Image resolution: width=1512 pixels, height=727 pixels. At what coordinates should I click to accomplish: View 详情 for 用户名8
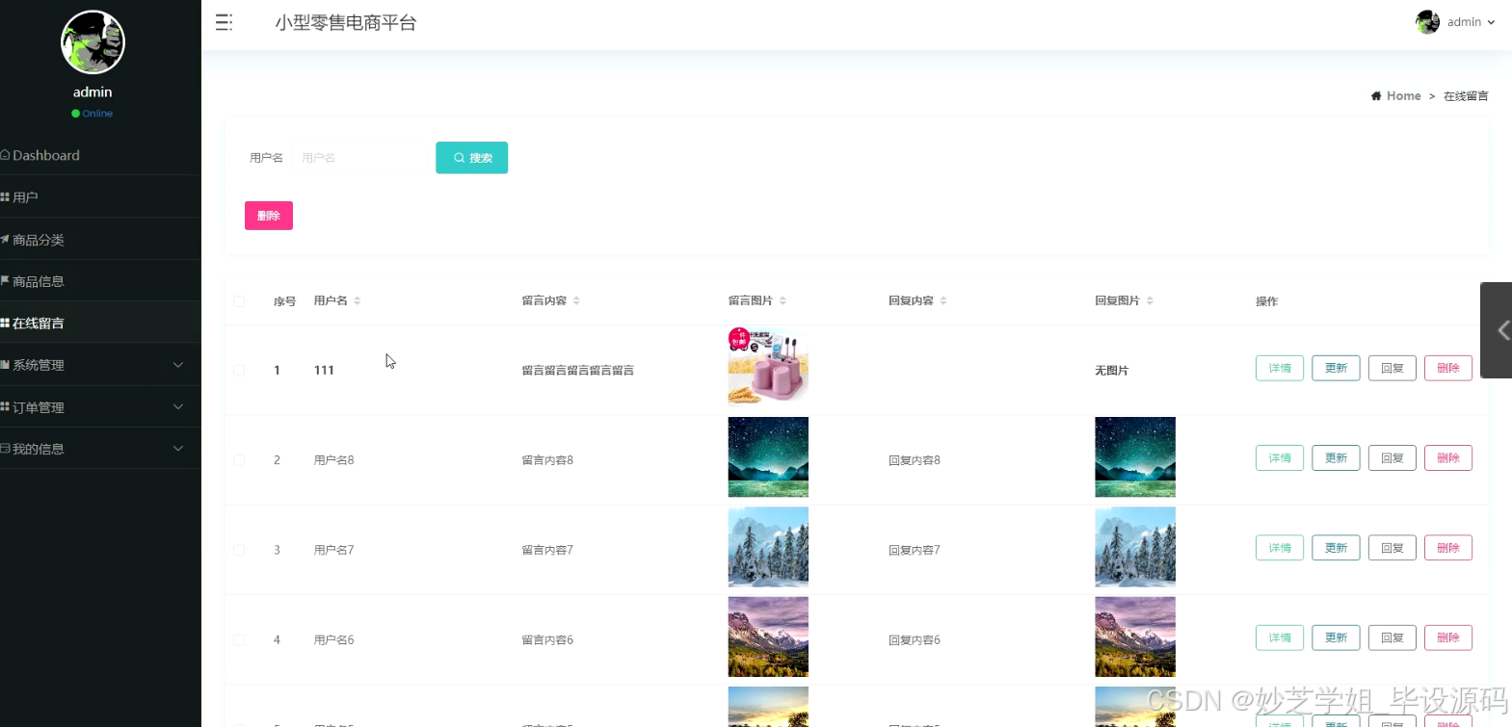coord(1280,458)
